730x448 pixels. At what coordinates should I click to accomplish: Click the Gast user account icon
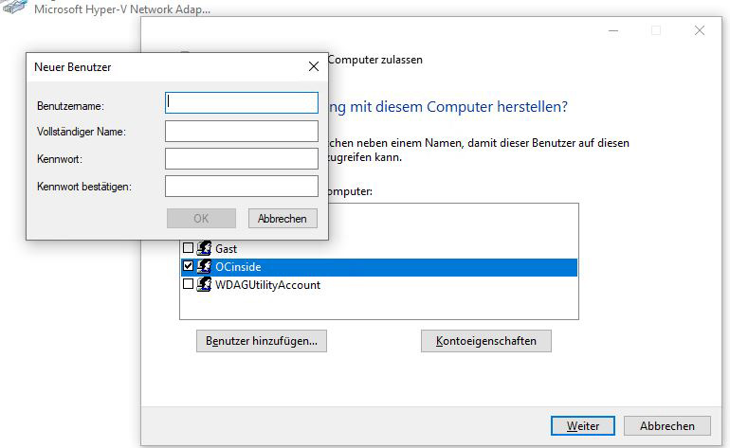pos(204,248)
